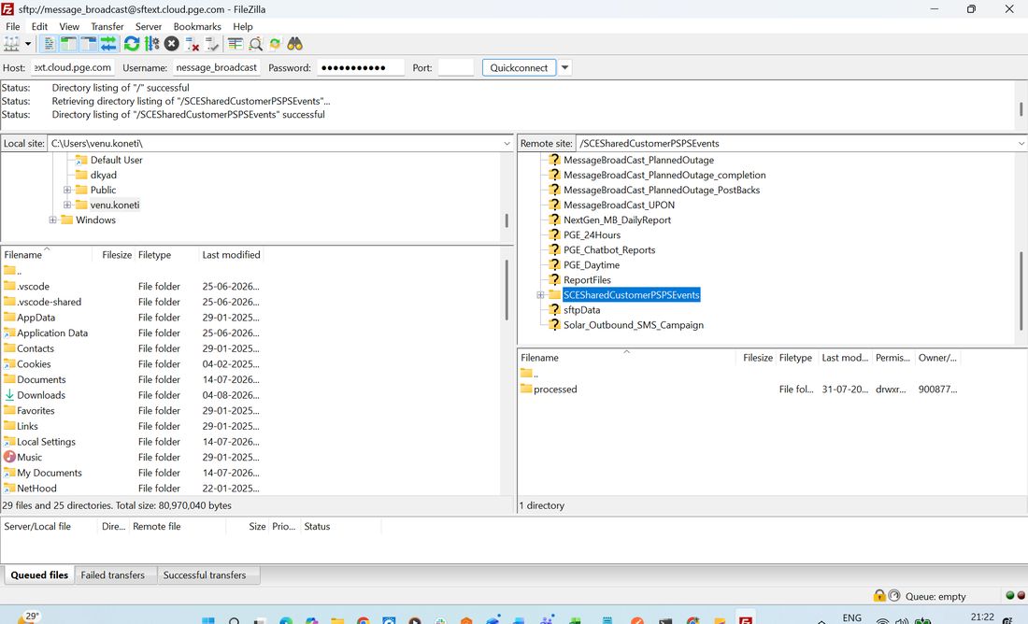Click the question-mark icon beside sftpData
This screenshot has height=624, width=1028.
pyautogui.click(x=554, y=309)
